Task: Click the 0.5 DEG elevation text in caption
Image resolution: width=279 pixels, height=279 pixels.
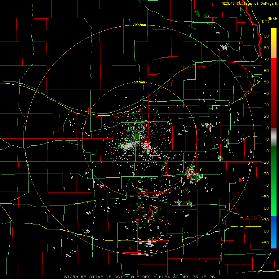Action: pyautogui.click(x=141, y=277)
